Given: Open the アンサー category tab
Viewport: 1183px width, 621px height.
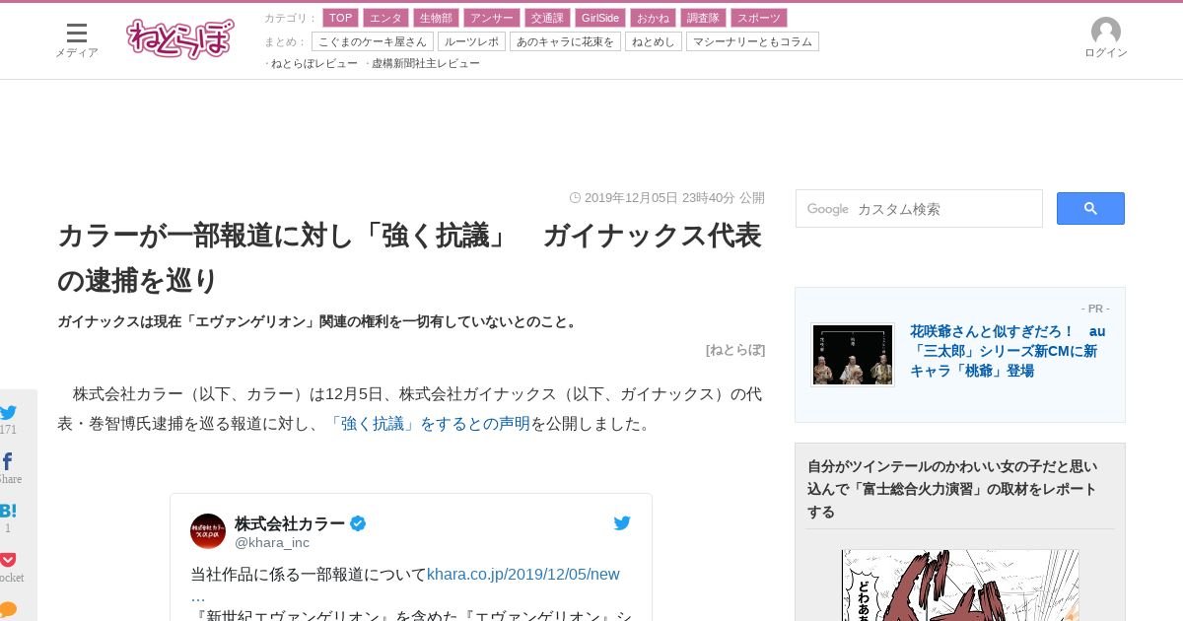Looking at the screenshot, I should click(491, 18).
